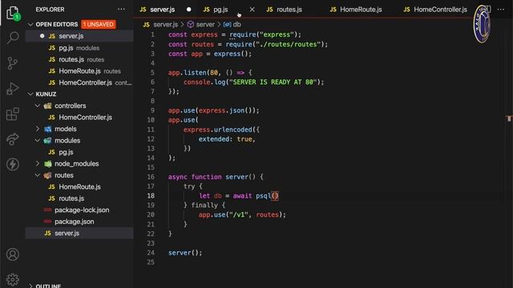Open the lightning bolt activity bar icon
This screenshot has height=288, width=513.
[13, 164]
